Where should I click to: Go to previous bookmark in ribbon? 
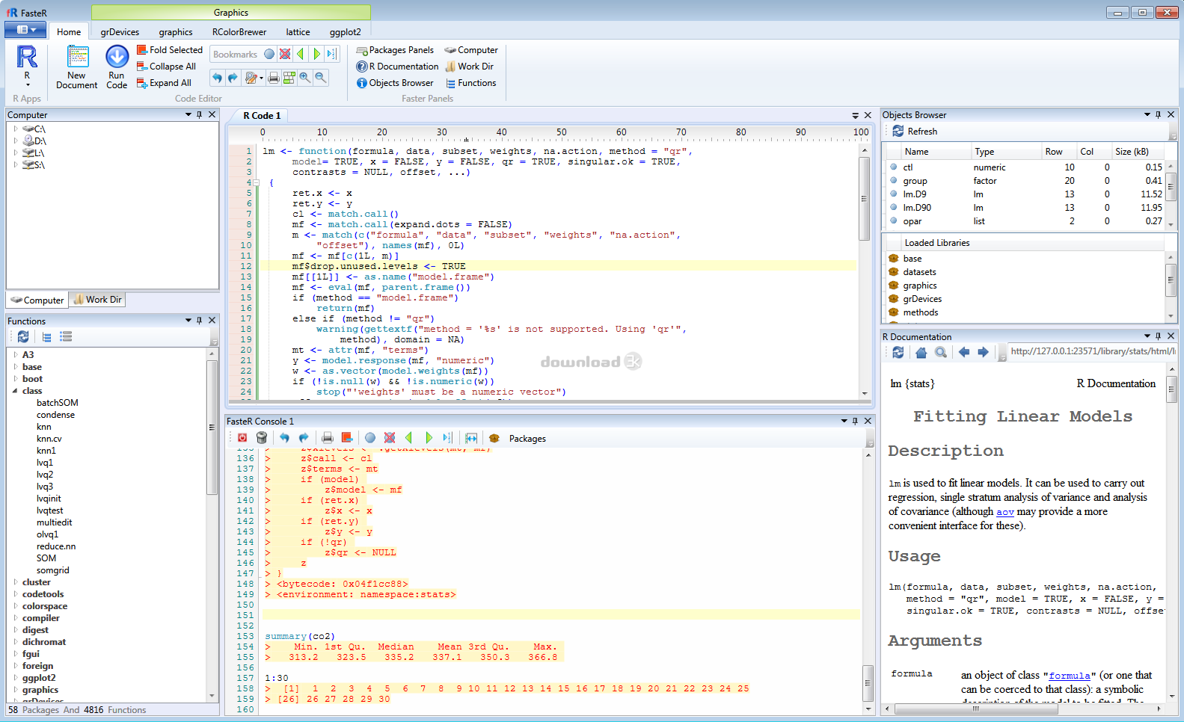[x=301, y=54]
